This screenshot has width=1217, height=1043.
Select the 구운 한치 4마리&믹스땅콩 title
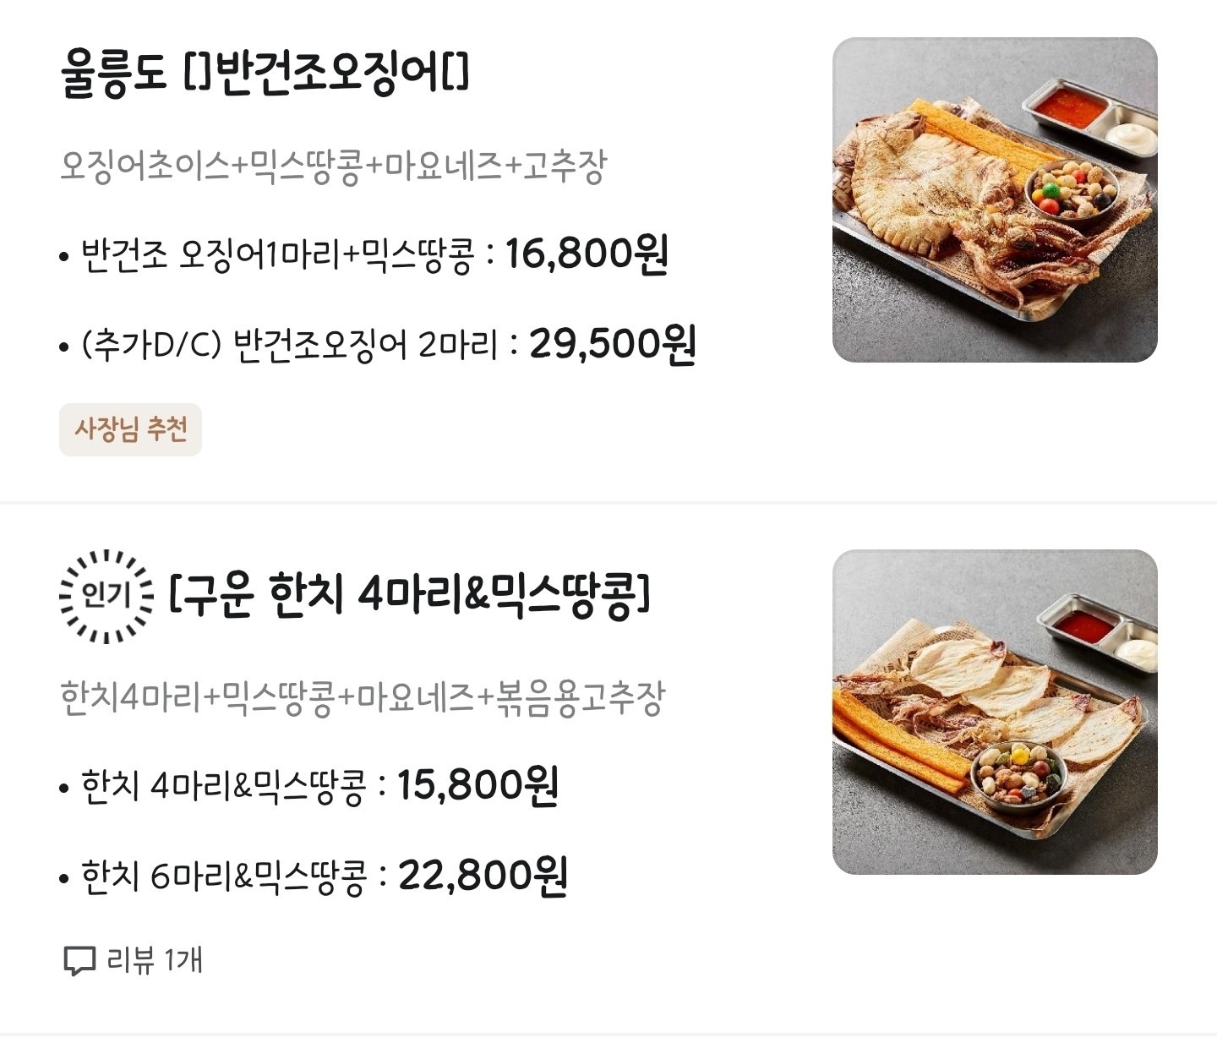pyautogui.click(x=410, y=595)
